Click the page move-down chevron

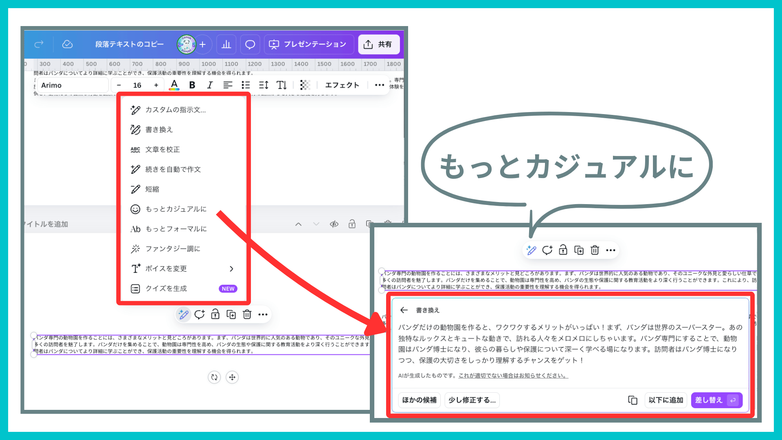pos(316,224)
